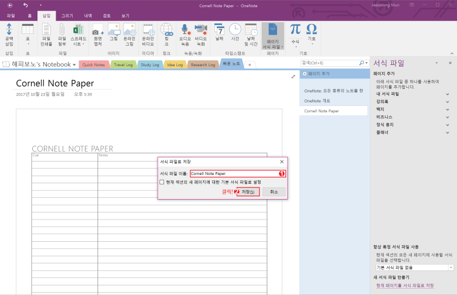
Task: Switch to the 내역 ribbon tab
Action: pyautogui.click(x=88, y=16)
